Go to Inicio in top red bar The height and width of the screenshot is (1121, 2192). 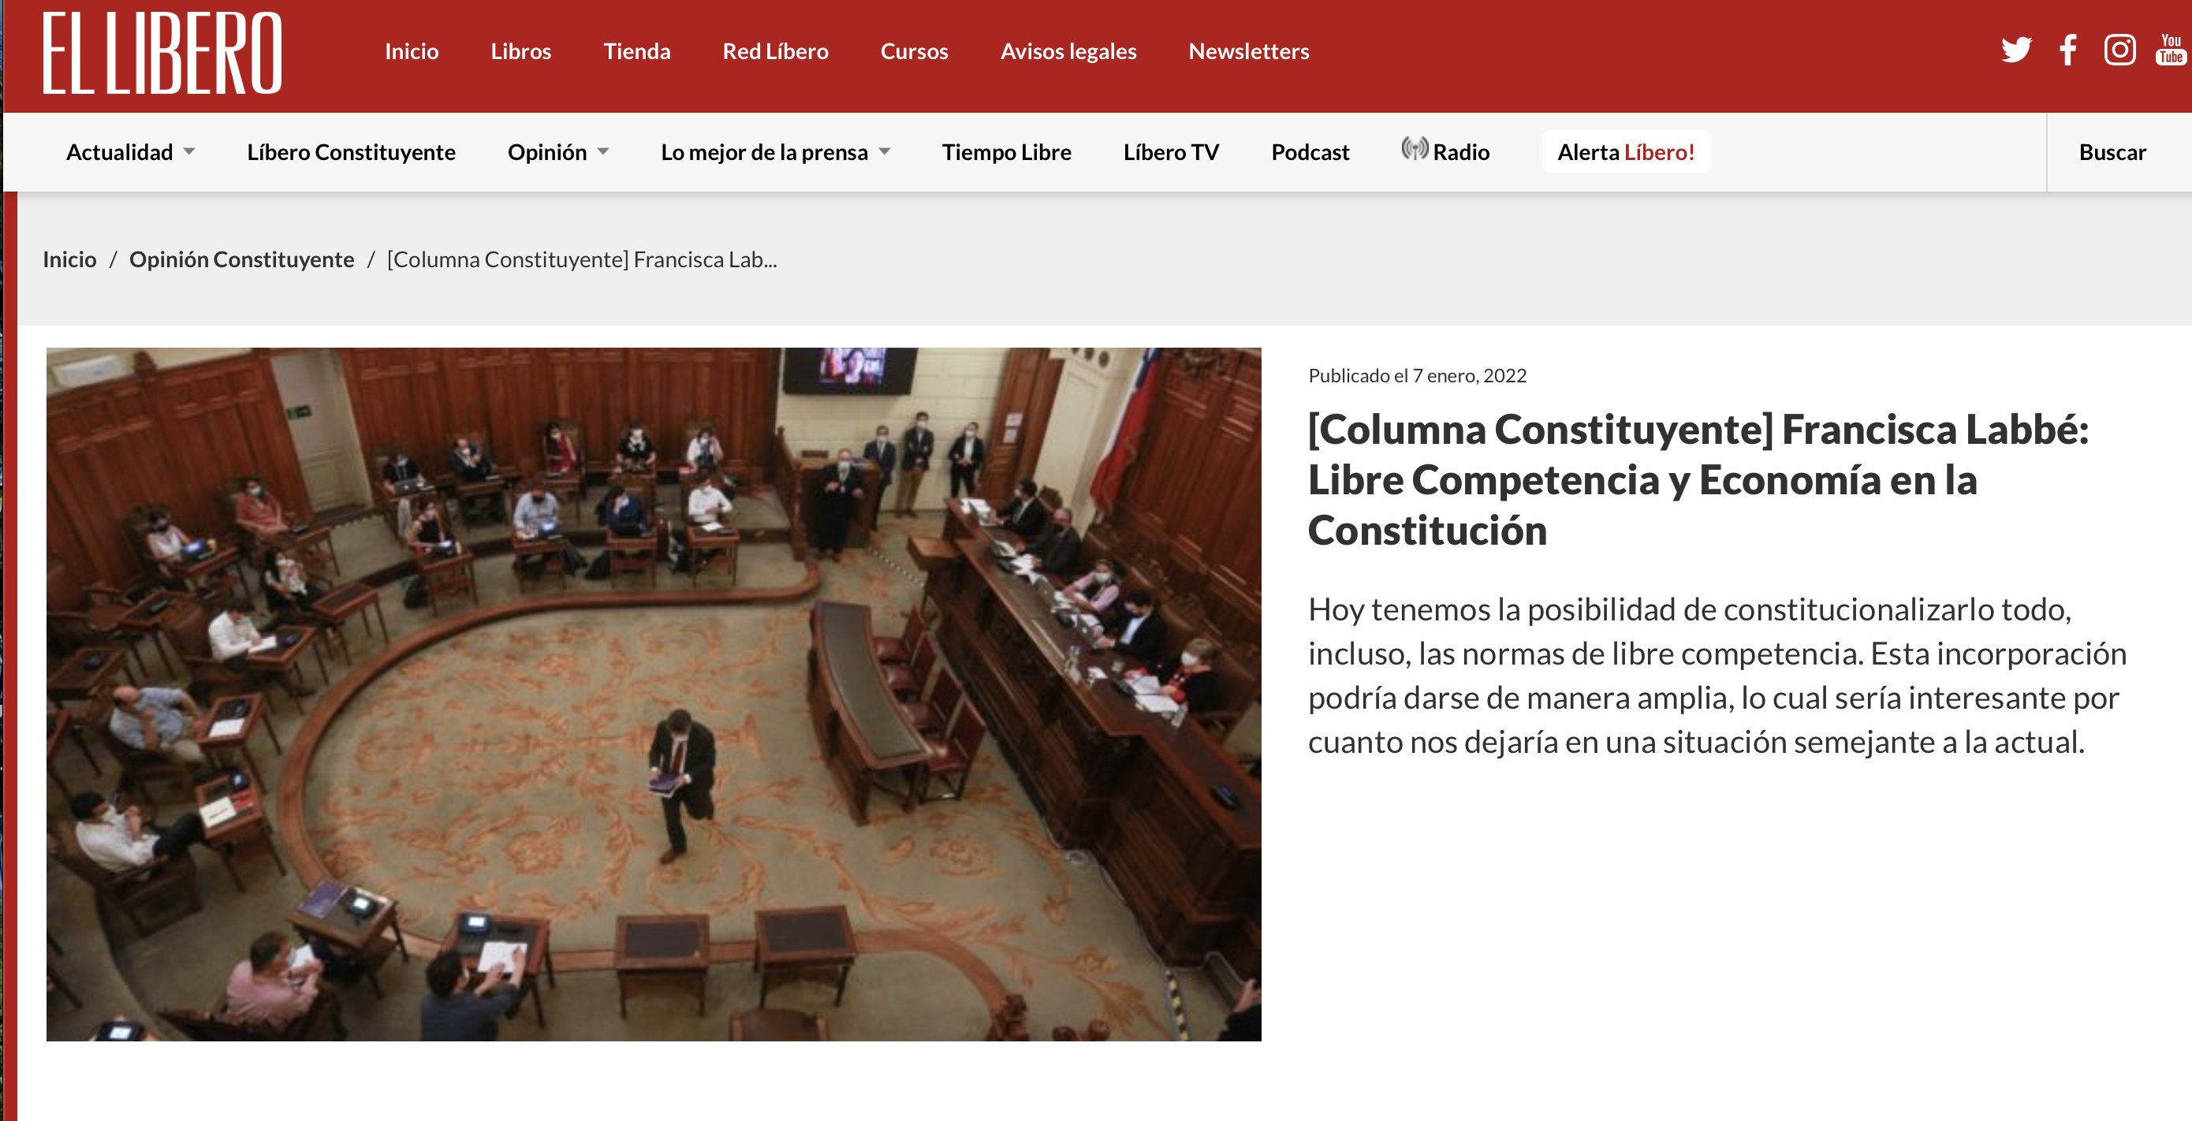coord(412,51)
